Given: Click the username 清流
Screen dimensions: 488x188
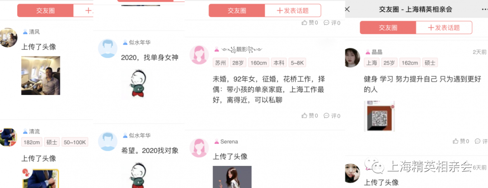Looking at the screenshot, I should [x=34, y=132].
